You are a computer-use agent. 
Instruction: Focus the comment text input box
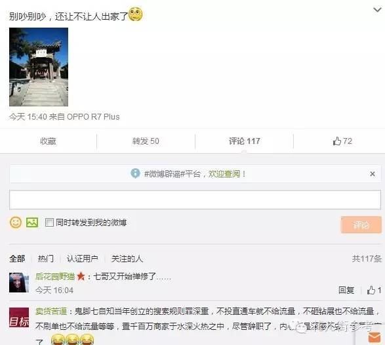195,200
